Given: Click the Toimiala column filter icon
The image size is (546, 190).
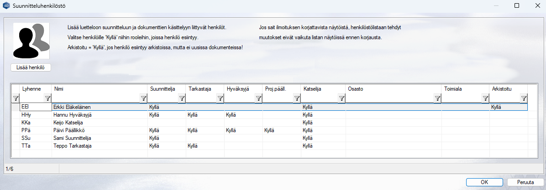Looking at the screenshot, I should click(x=485, y=98).
